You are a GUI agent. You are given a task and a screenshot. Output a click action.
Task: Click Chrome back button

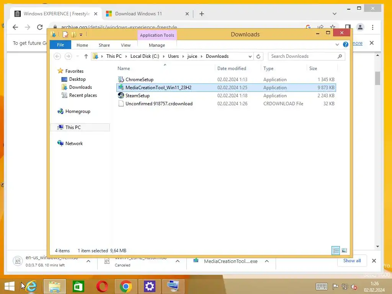click(x=15, y=27)
